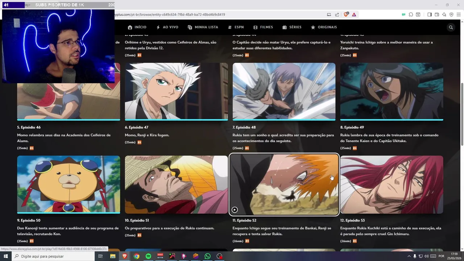This screenshot has width=464, height=261.
Task: Toggle the browser sidebar panel icon
Action: click(430, 14)
